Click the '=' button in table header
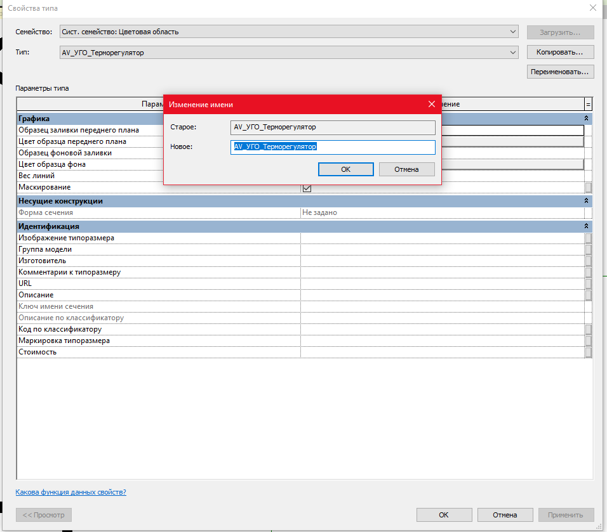This screenshot has height=532, width=607. [588, 104]
